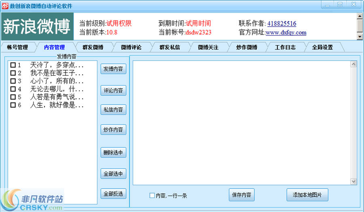Click 删除选中 to delete selected
Image resolution: width=364 pixels, height=212 pixels.
(x=113, y=153)
